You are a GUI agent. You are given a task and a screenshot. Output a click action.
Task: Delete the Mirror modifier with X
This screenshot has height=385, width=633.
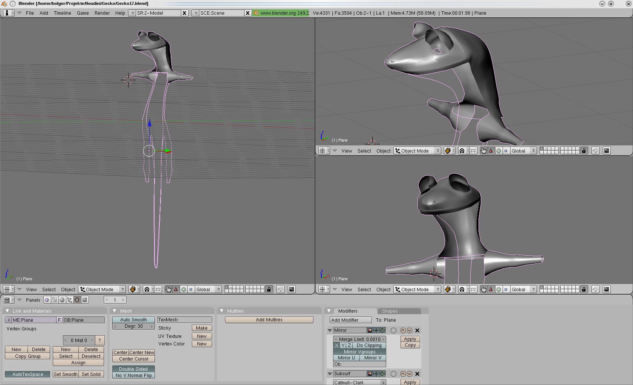(x=417, y=330)
